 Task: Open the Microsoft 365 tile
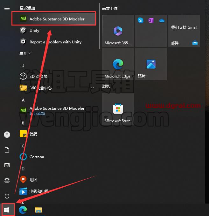(118, 31)
